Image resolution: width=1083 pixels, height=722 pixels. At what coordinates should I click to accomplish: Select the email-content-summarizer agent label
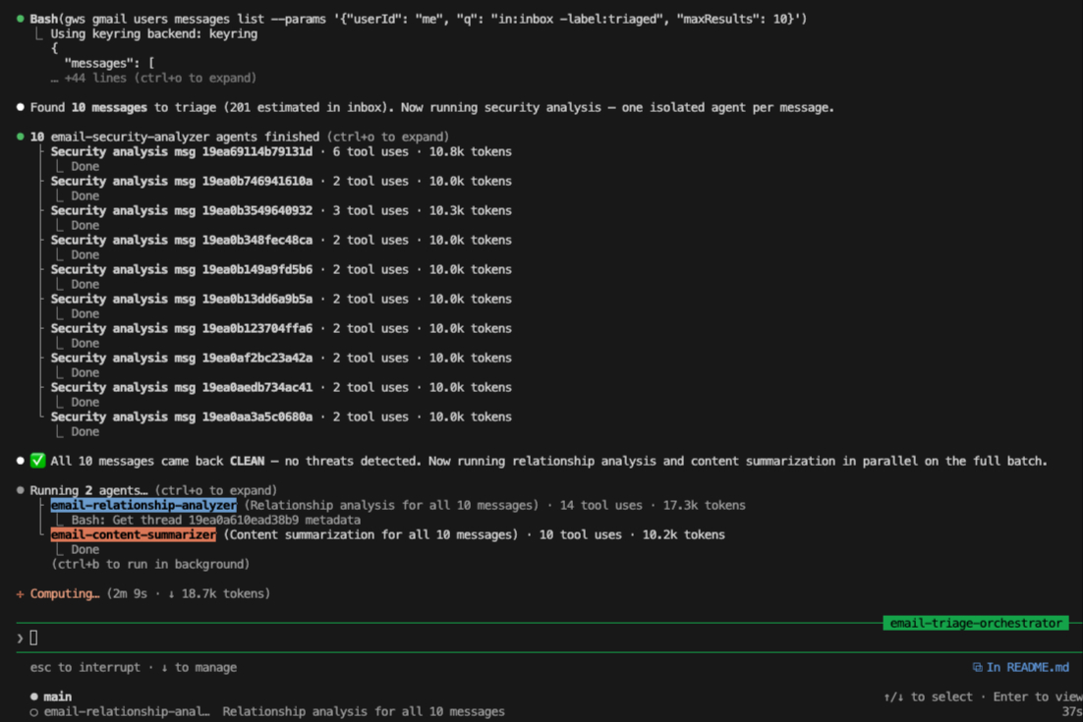[133, 534]
